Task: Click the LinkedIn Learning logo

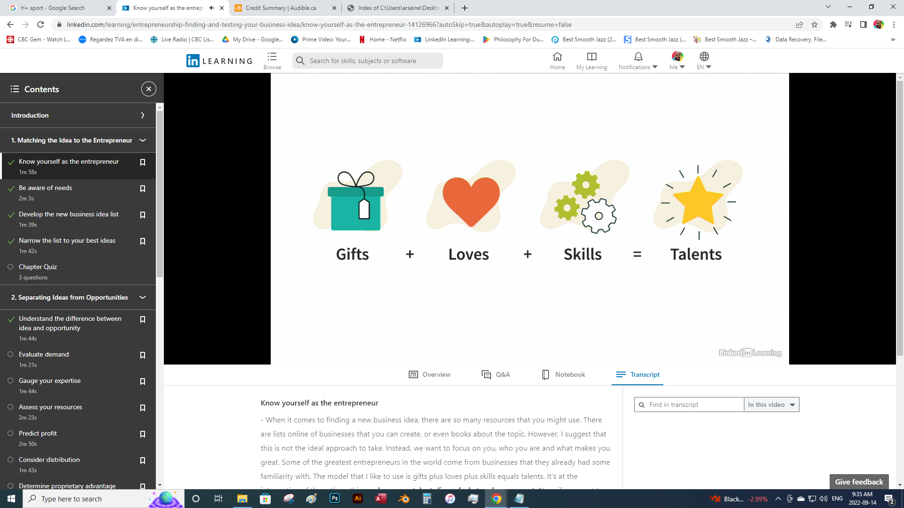Action: (219, 61)
